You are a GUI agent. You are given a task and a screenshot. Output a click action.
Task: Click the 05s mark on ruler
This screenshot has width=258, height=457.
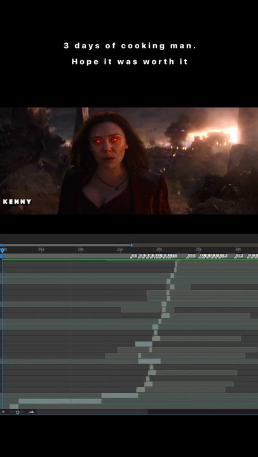[41, 249]
